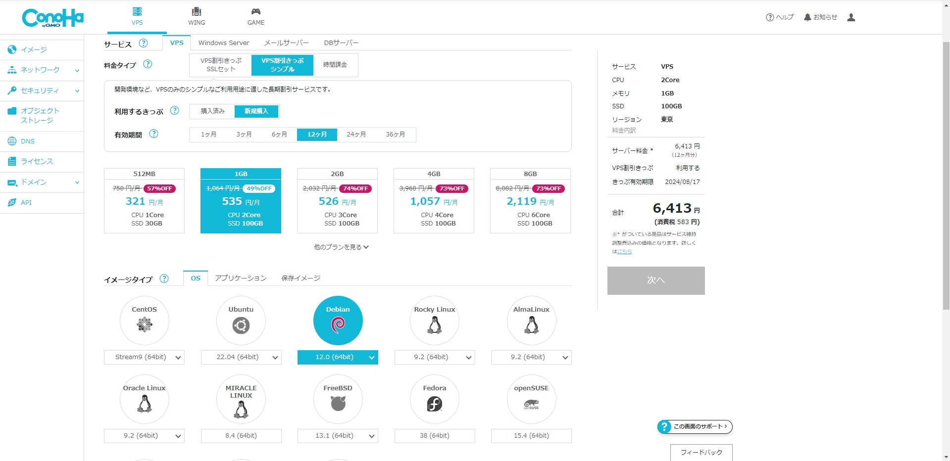This screenshot has height=461, width=950.
Task: Open API in the sidebar
Action: (x=42, y=202)
